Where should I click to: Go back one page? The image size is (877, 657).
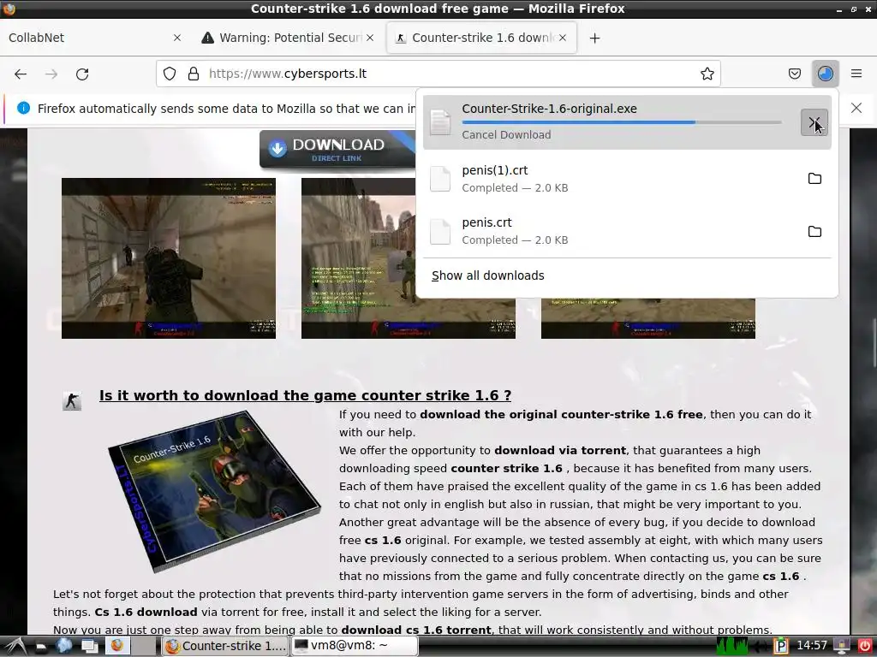pyautogui.click(x=21, y=74)
